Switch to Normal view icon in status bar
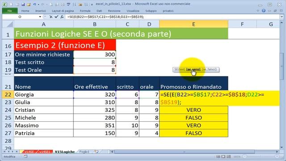 pos(218,157)
